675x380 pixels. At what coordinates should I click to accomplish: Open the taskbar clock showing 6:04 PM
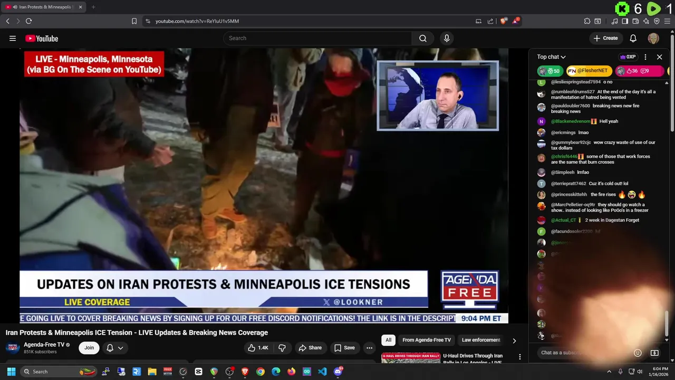pos(660,372)
